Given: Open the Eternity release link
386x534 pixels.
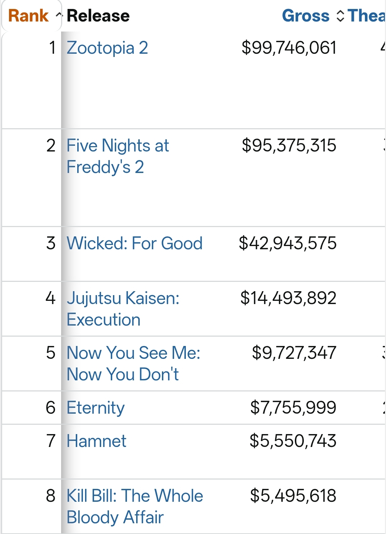Looking at the screenshot, I should (95, 408).
